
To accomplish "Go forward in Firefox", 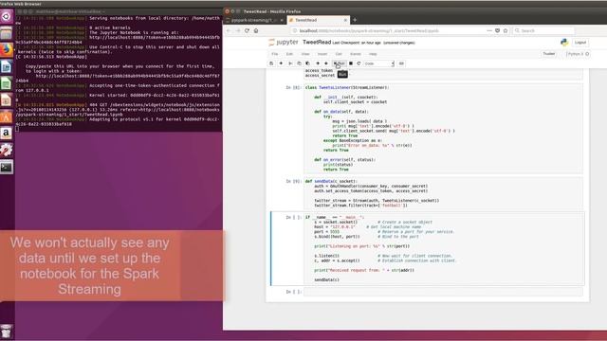I will click(x=238, y=30).
